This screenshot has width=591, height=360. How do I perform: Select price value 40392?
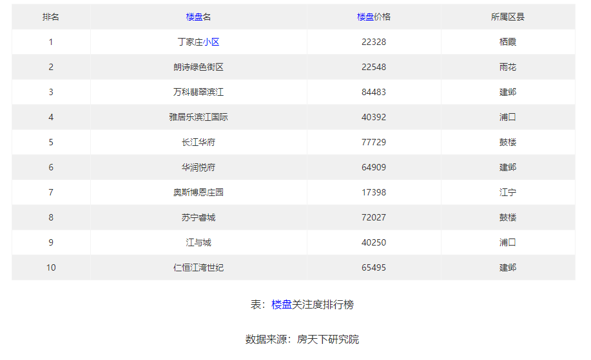pos(374,117)
